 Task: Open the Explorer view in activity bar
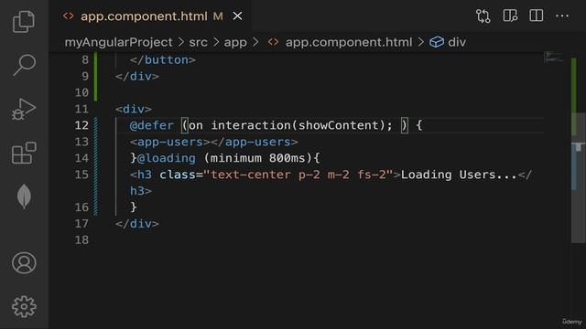point(24,21)
